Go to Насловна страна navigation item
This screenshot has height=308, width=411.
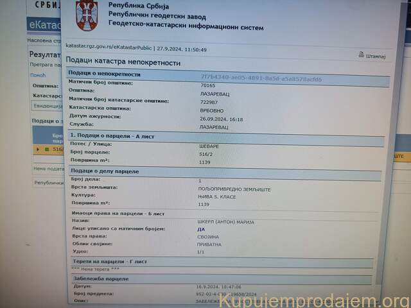pyautogui.click(x=44, y=40)
